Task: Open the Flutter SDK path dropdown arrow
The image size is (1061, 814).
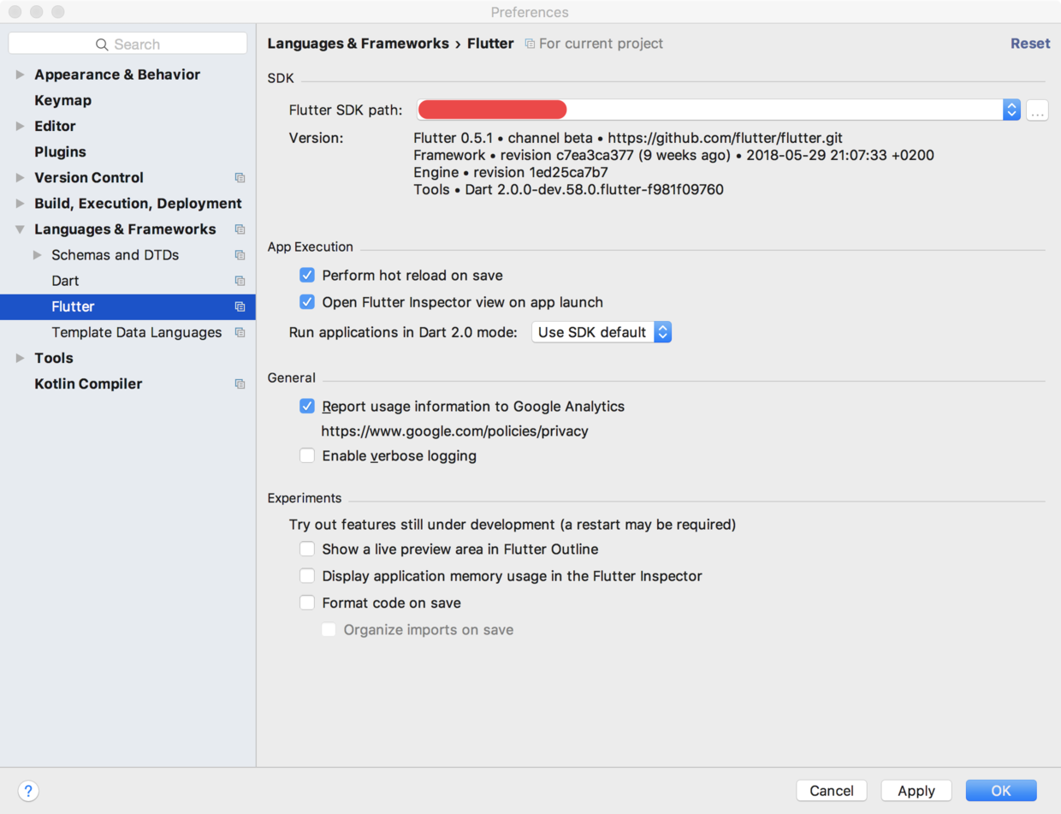Action: [x=1011, y=110]
